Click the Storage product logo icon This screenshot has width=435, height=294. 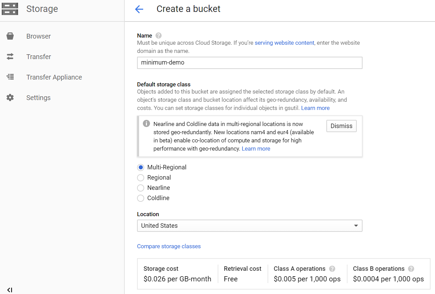click(10, 9)
